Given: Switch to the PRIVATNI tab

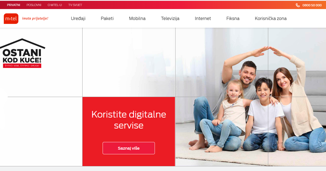Looking at the screenshot, I should tap(13, 5).
